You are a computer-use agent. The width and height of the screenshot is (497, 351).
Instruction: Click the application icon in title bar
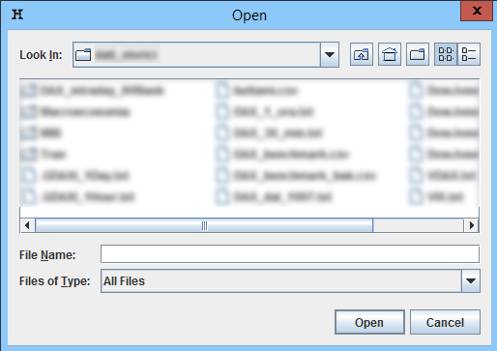[17, 15]
